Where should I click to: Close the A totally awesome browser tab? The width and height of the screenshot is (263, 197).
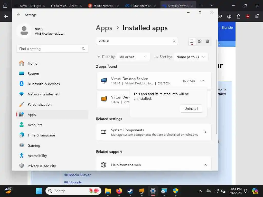192,6
